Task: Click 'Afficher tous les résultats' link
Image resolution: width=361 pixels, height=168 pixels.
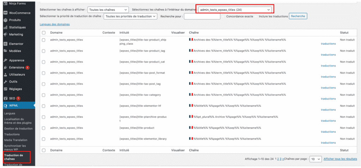Action: click(340, 159)
